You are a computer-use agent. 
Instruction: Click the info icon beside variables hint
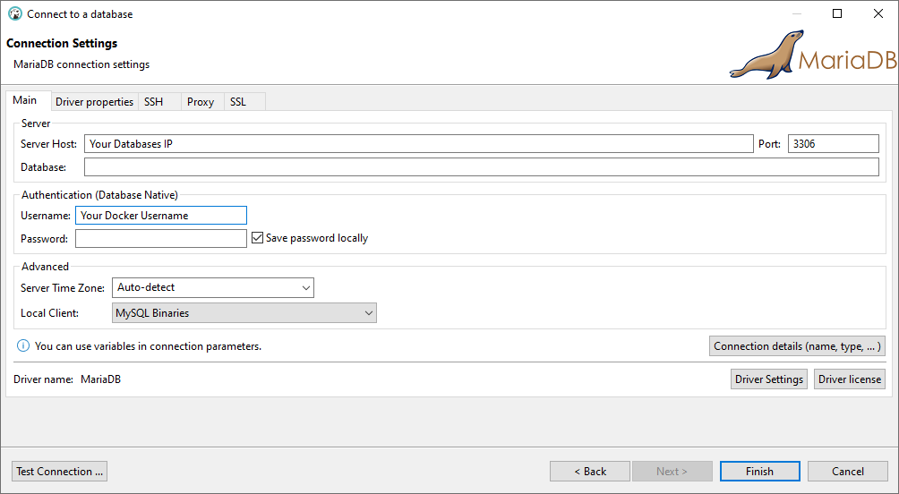[x=23, y=346]
